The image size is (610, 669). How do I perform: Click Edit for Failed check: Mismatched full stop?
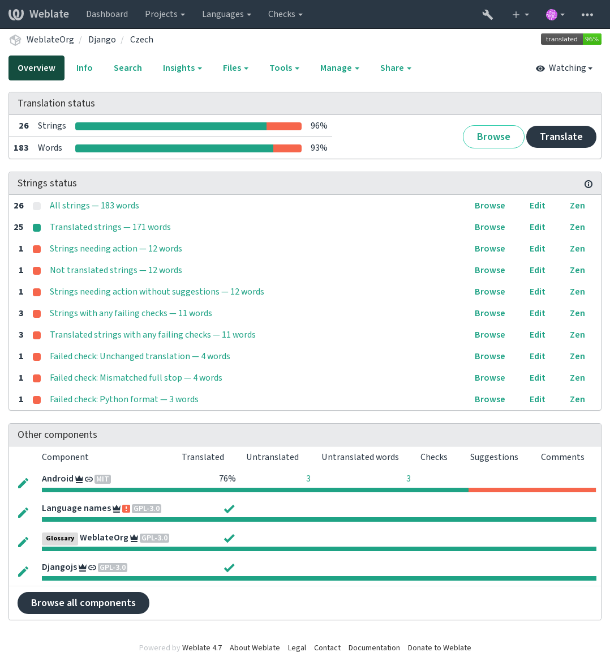pyautogui.click(x=537, y=378)
